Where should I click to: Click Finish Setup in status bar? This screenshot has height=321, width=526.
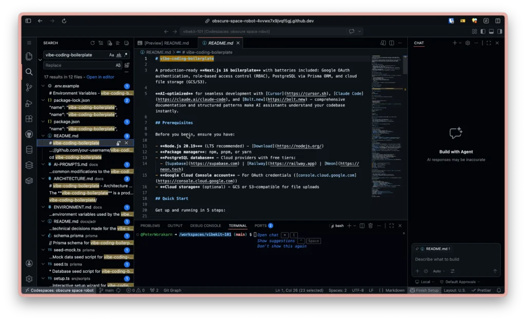(x=424, y=290)
